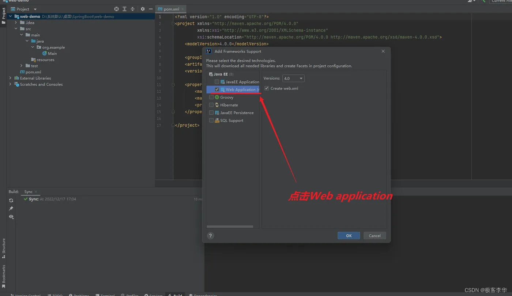The height and width of the screenshot is (296, 512).
Task: Close the Add Frameworks Support dialog
Action: pos(383,51)
